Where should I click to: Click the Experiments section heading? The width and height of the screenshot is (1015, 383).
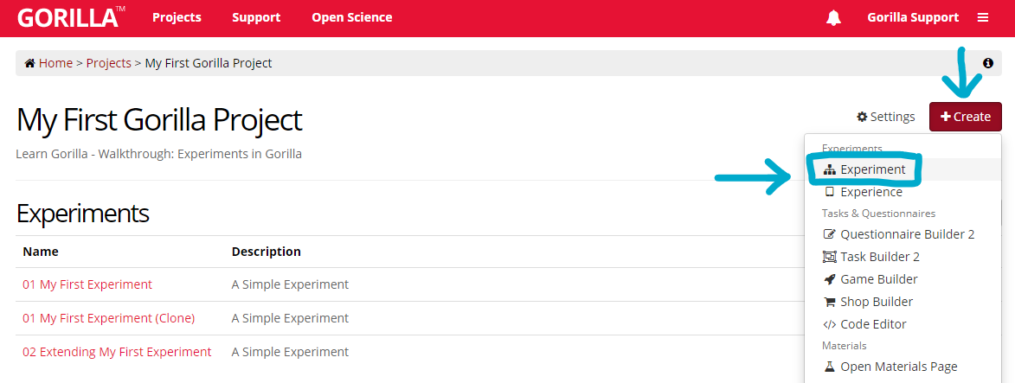[83, 214]
